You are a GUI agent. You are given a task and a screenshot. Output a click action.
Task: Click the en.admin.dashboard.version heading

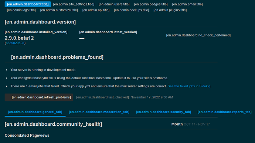tap(40, 22)
